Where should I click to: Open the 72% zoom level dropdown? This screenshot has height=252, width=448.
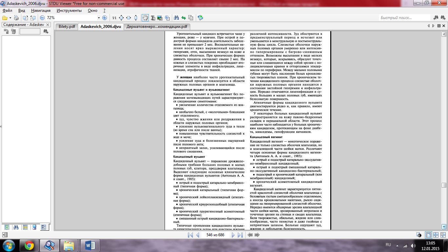(99, 18)
